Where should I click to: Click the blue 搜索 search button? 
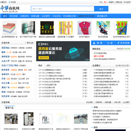[x=101, y=9]
